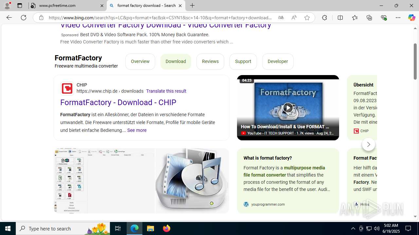
Task: Open network status tray icon
Action: click(x=369, y=228)
